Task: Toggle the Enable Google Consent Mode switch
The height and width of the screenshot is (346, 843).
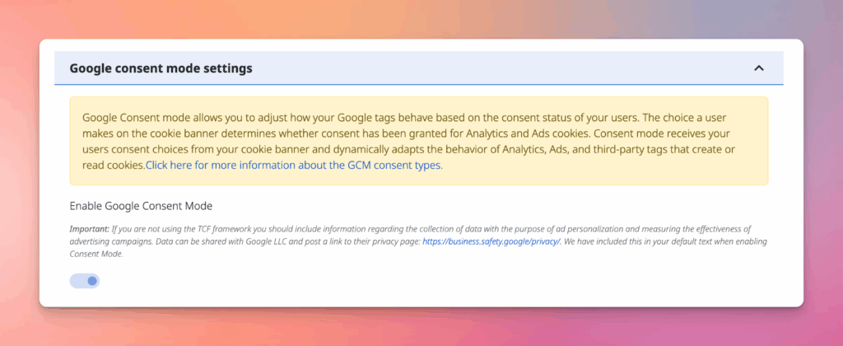Action: [85, 281]
